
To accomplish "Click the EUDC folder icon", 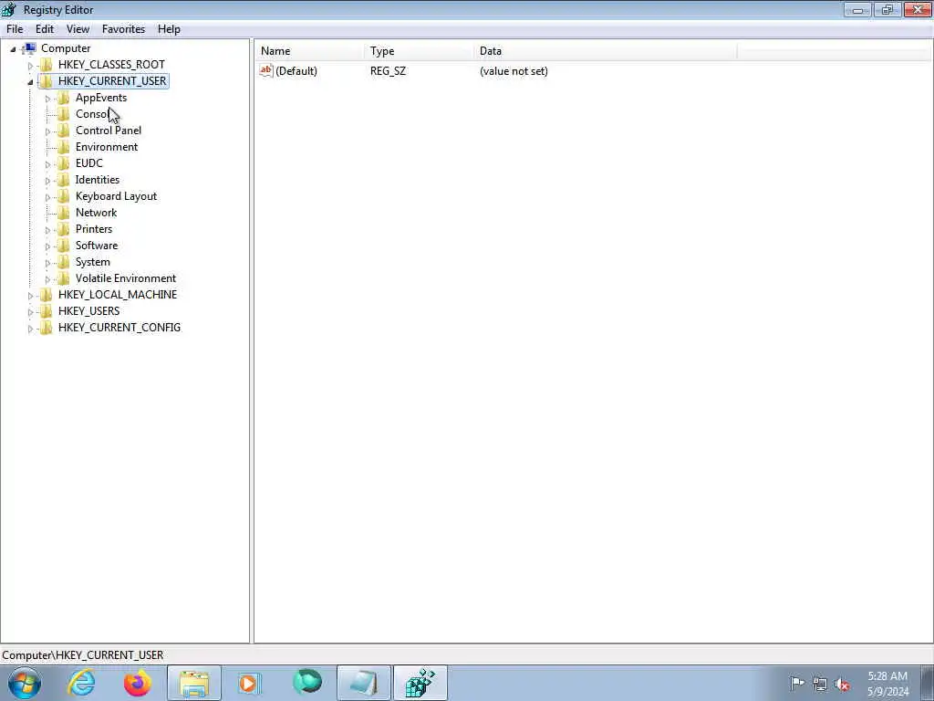I will (63, 163).
